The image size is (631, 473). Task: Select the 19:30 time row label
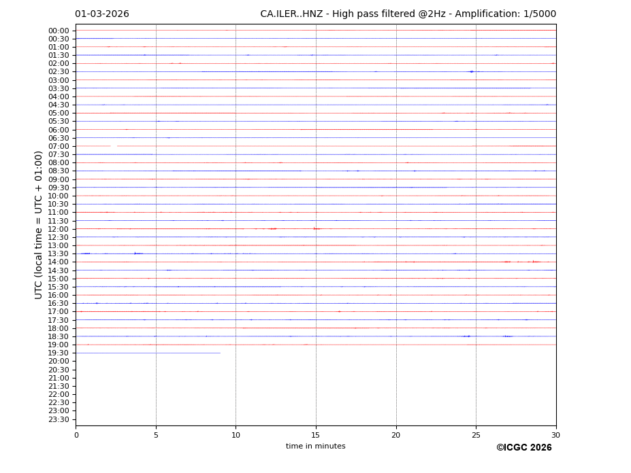59,353
